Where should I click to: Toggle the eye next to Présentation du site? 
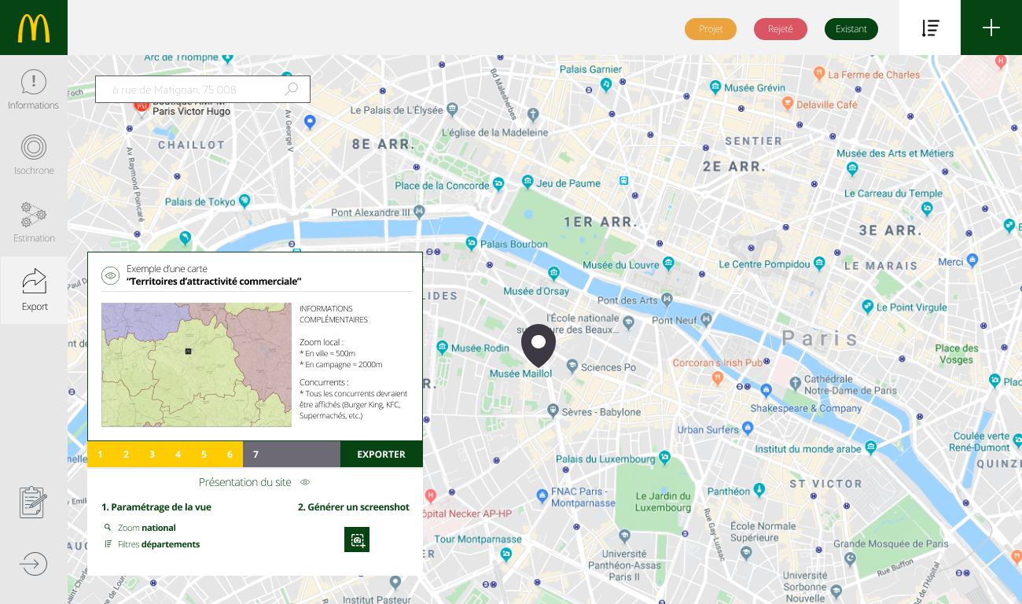pos(305,482)
